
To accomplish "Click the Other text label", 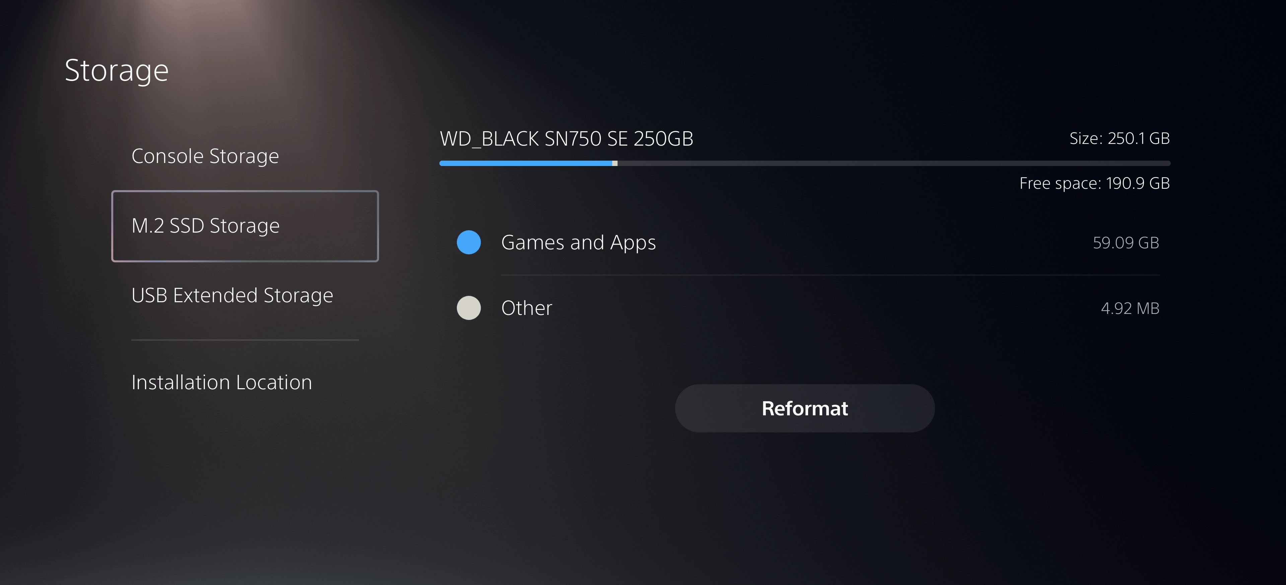I will [527, 308].
